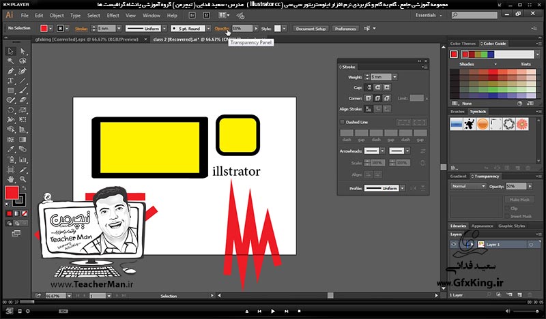546x319 pixels.
Task: Set paint mode to Gradient
Action: point(16,213)
